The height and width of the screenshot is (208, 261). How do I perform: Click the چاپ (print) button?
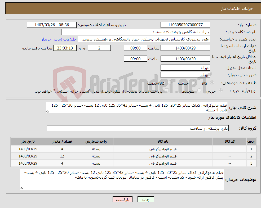[x=146, y=199]
